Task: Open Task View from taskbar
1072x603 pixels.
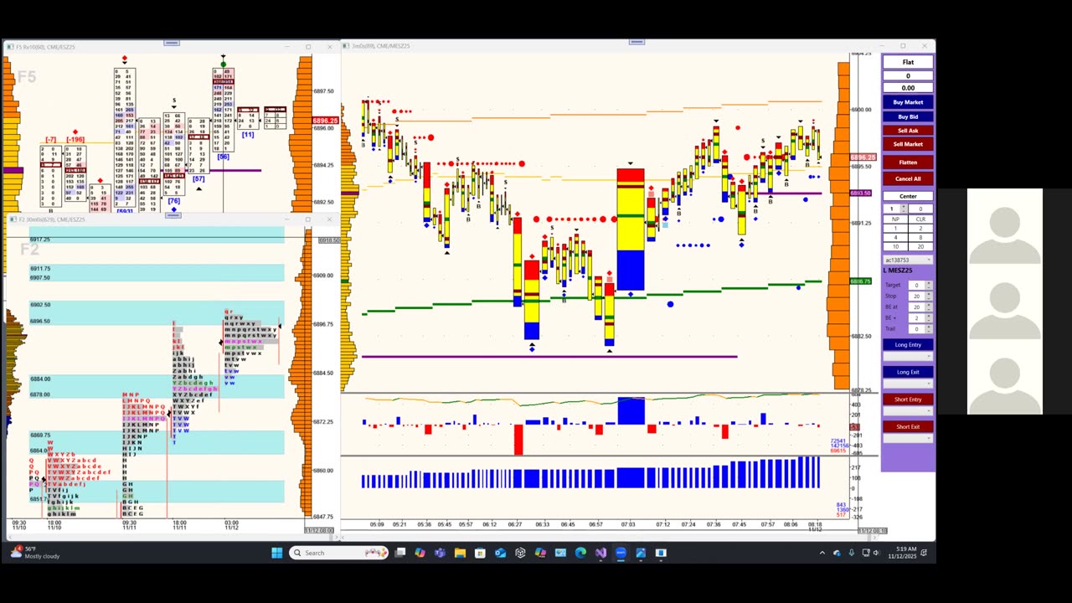Action: [x=400, y=553]
